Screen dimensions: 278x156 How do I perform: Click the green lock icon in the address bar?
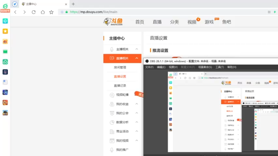point(66,12)
